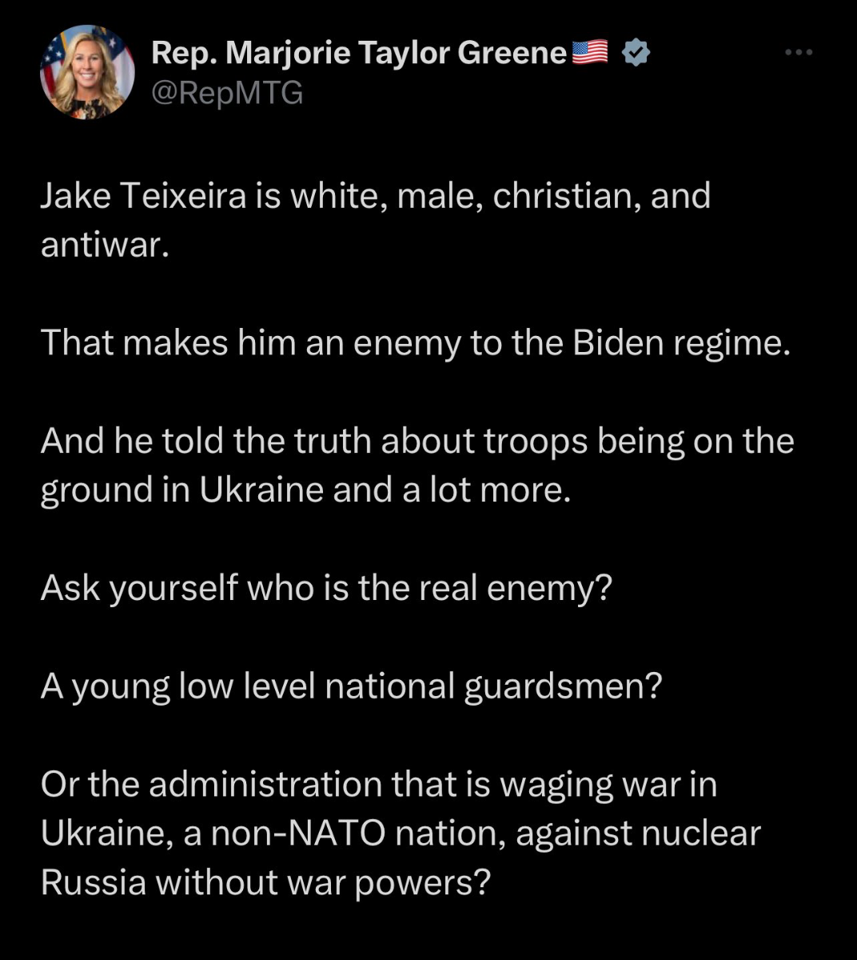Click the Rep. Marjorie Taylor Greene display name
Viewport: 857px width, 960px height.
coord(359,53)
